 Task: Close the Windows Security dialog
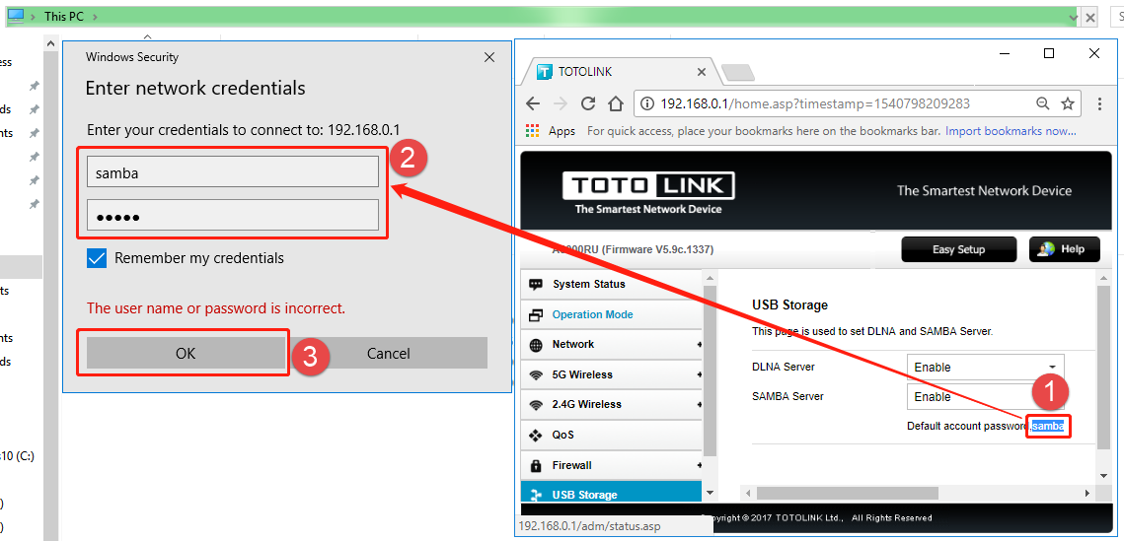488,57
